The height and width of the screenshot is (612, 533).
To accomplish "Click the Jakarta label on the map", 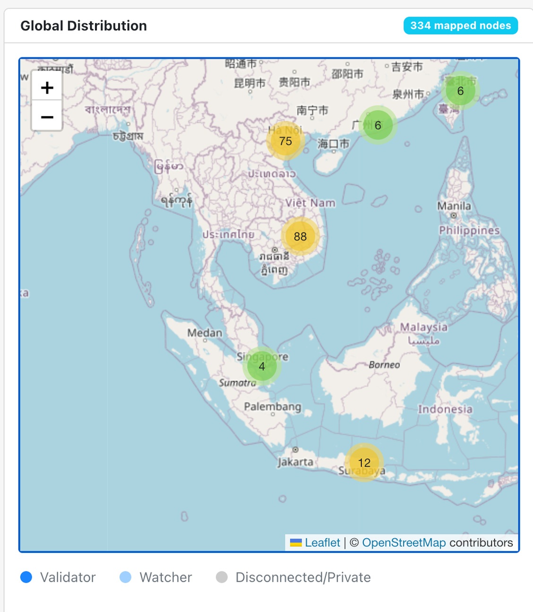I will pyautogui.click(x=295, y=462).
